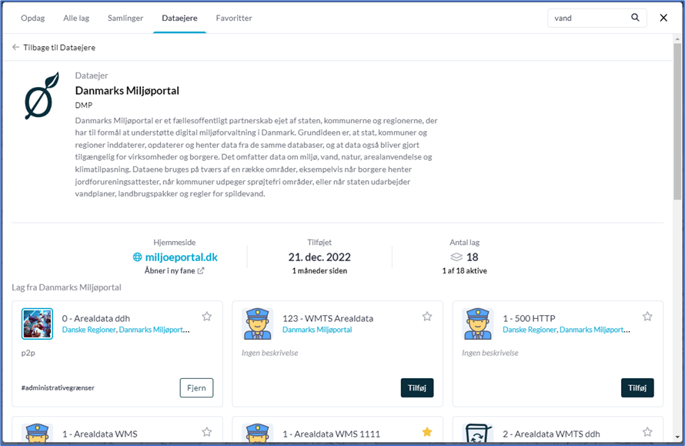Viewport: 685px width, 446px height.
Task: Open the 2 - Arealdata WMTS ddh title
Action: (551, 434)
